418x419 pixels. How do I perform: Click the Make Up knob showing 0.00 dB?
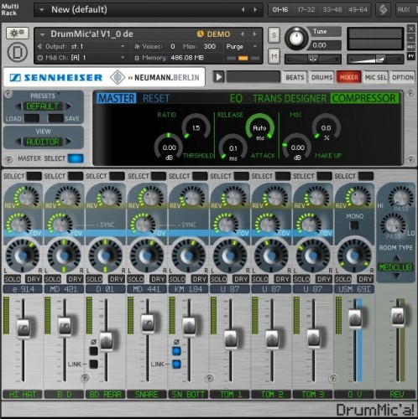point(297,147)
